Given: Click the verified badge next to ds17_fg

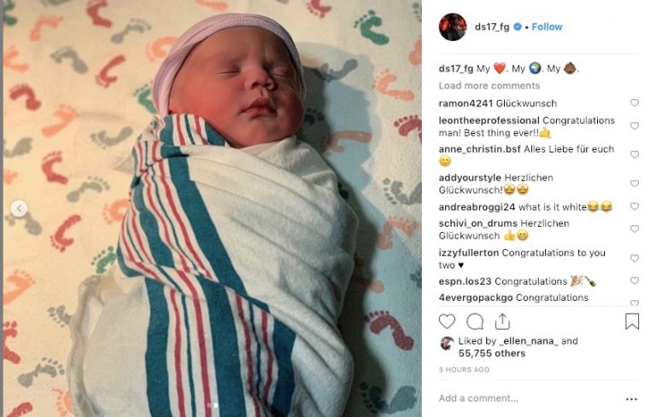Looking at the screenshot, I should [x=517, y=26].
